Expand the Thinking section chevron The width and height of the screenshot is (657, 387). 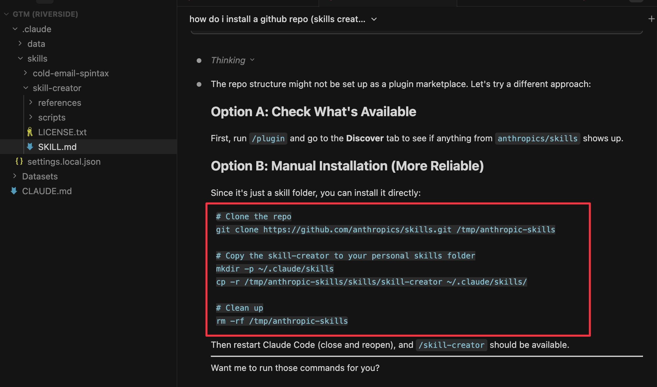click(252, 60)
